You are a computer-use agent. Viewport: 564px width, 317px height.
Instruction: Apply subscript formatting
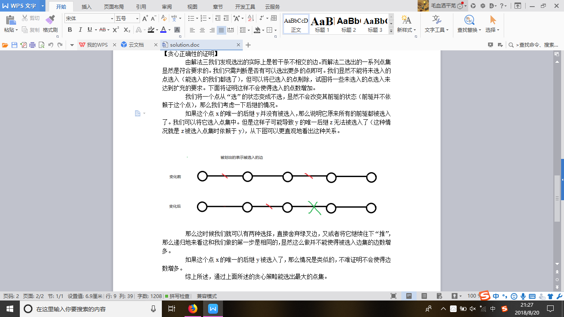127,30
